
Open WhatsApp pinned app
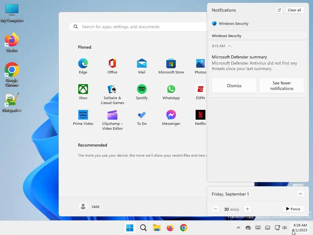pos(171,92)
